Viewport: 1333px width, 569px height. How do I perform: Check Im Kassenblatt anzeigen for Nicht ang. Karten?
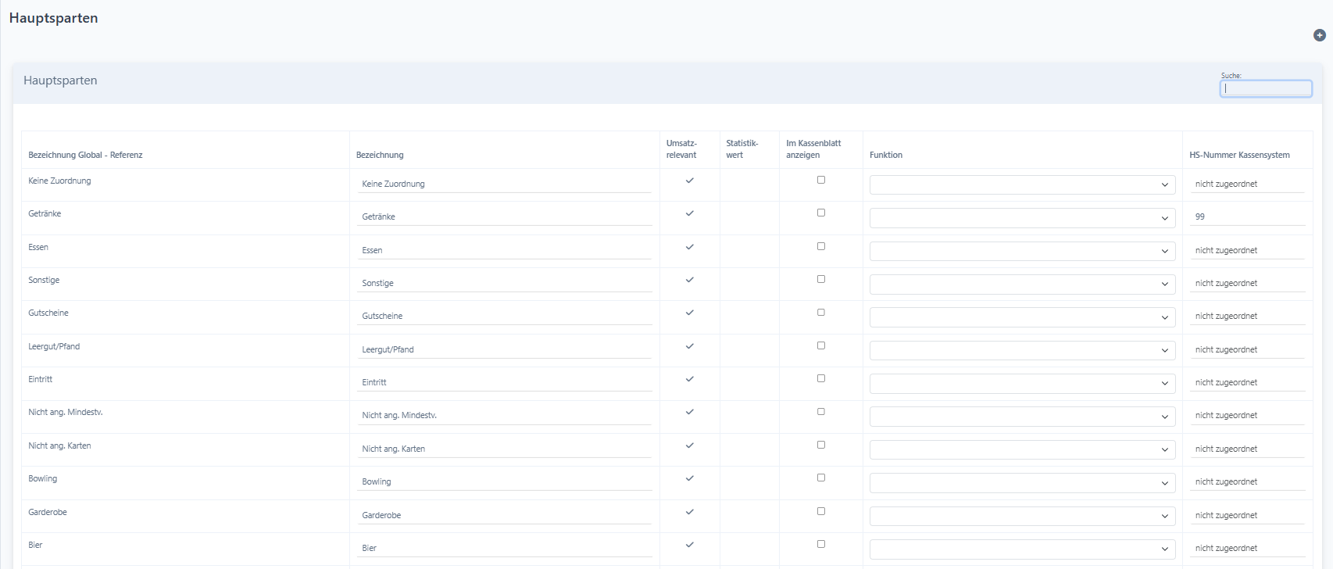[821, 445]
